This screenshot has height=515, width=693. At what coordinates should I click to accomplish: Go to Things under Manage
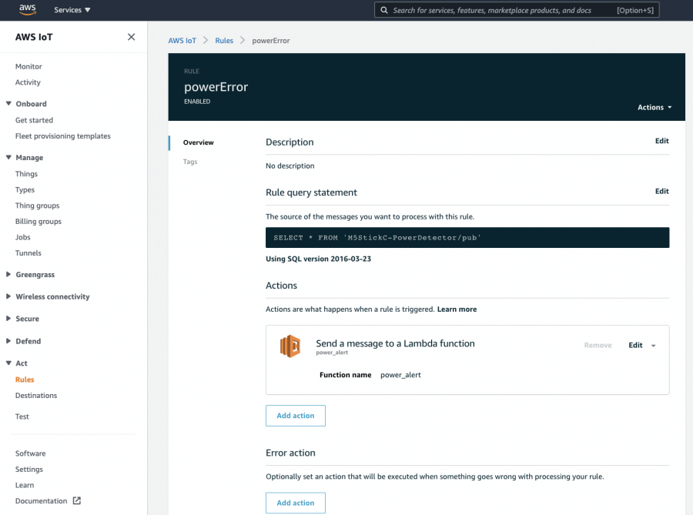[26, 173]
